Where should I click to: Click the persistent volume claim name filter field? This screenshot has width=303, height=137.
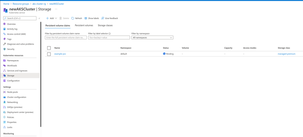pos(66,37)
